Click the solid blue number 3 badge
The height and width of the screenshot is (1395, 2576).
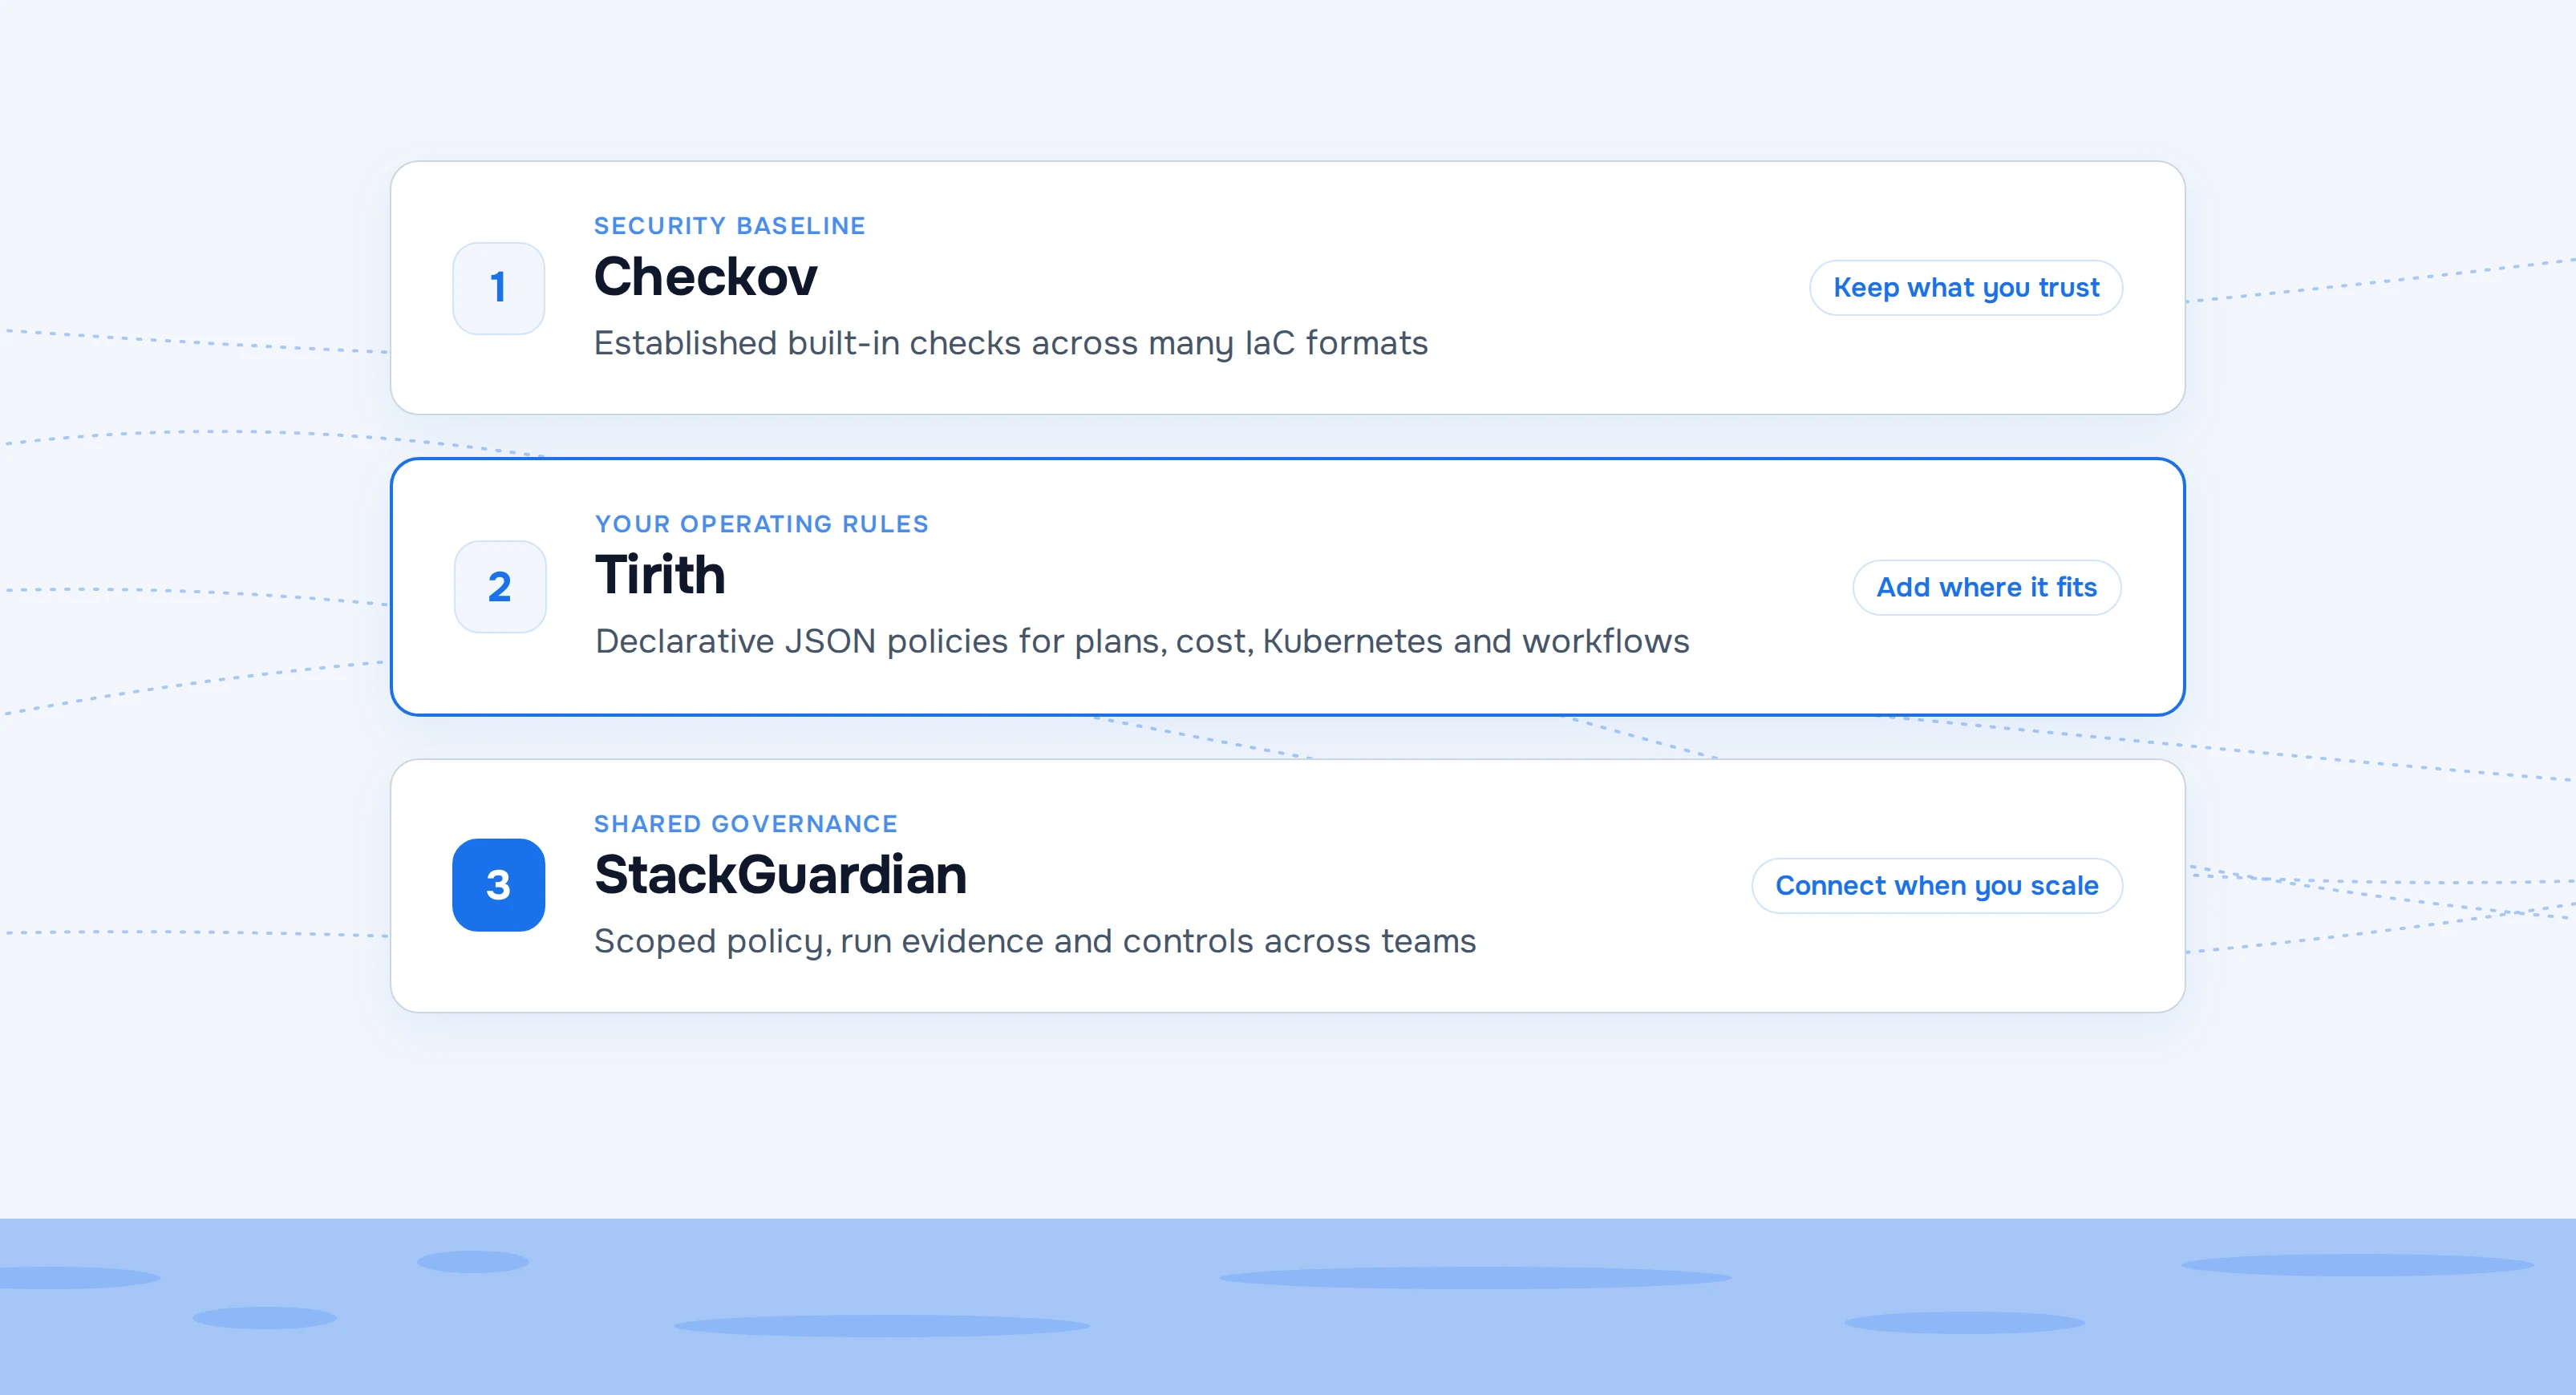tap(498, 885)
